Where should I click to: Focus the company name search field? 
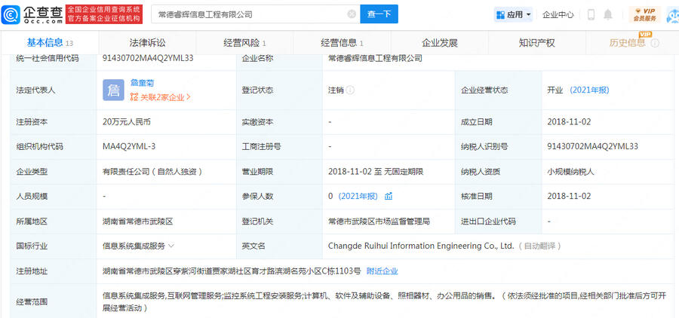(249, 14)
